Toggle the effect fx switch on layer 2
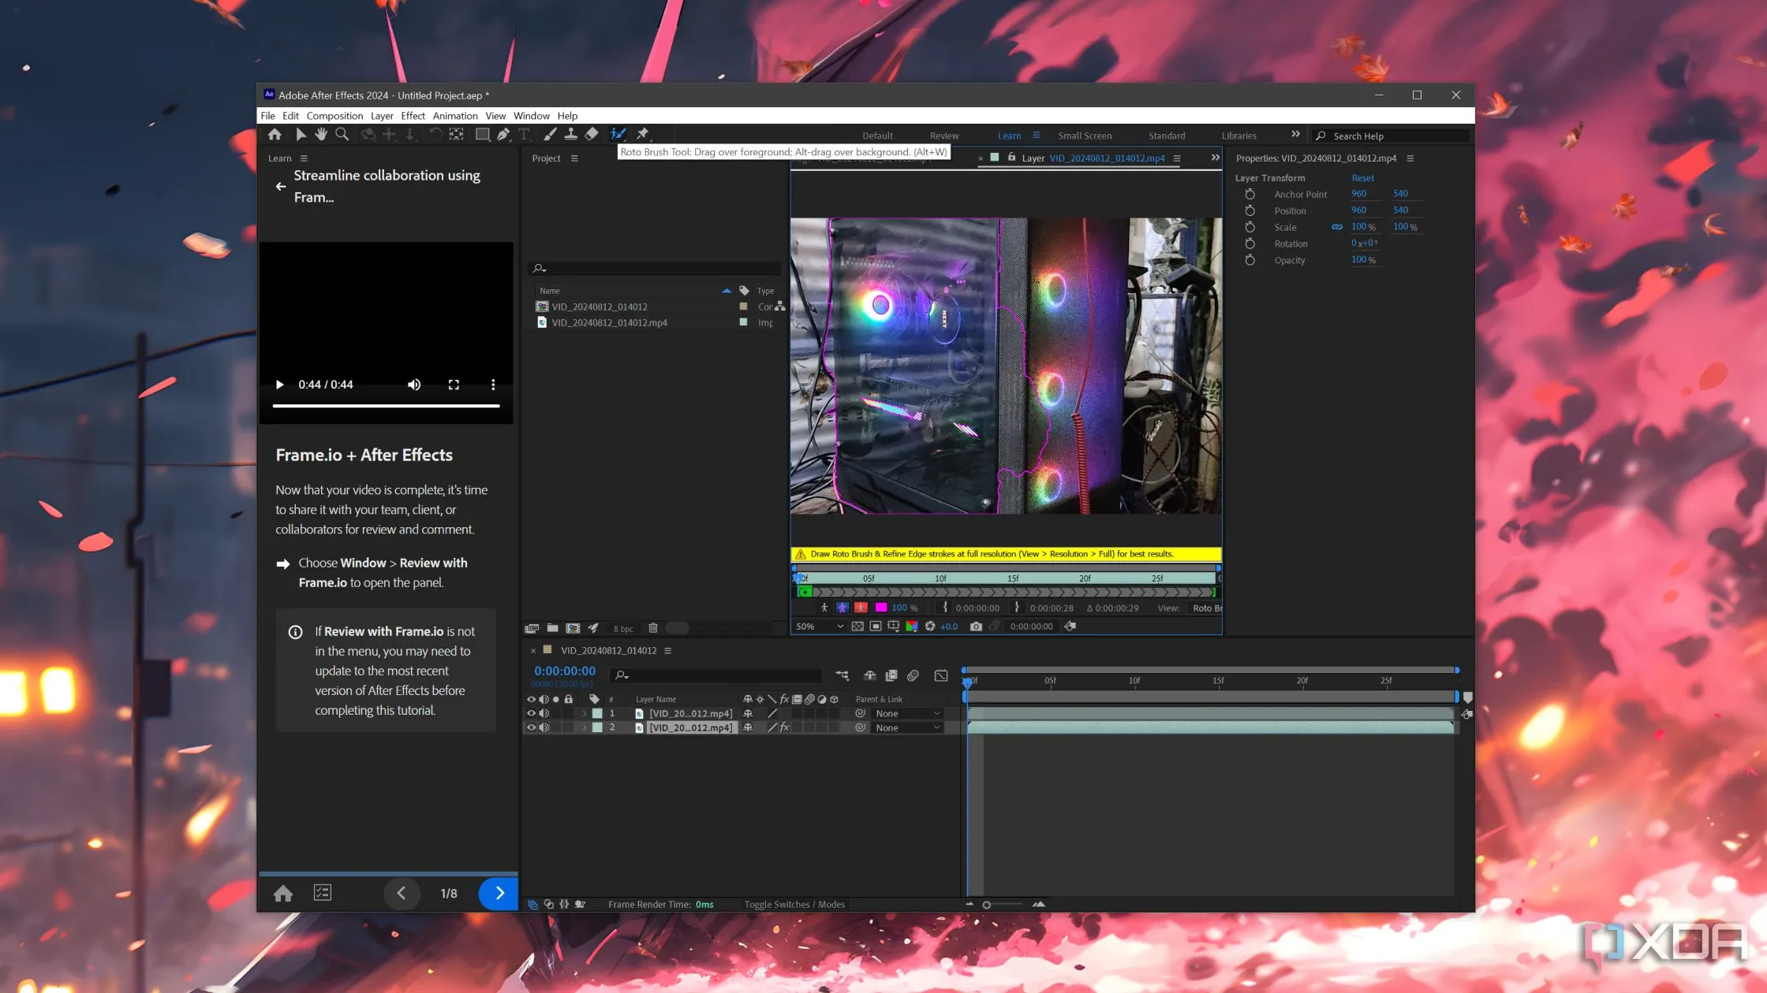 point(784,727)
